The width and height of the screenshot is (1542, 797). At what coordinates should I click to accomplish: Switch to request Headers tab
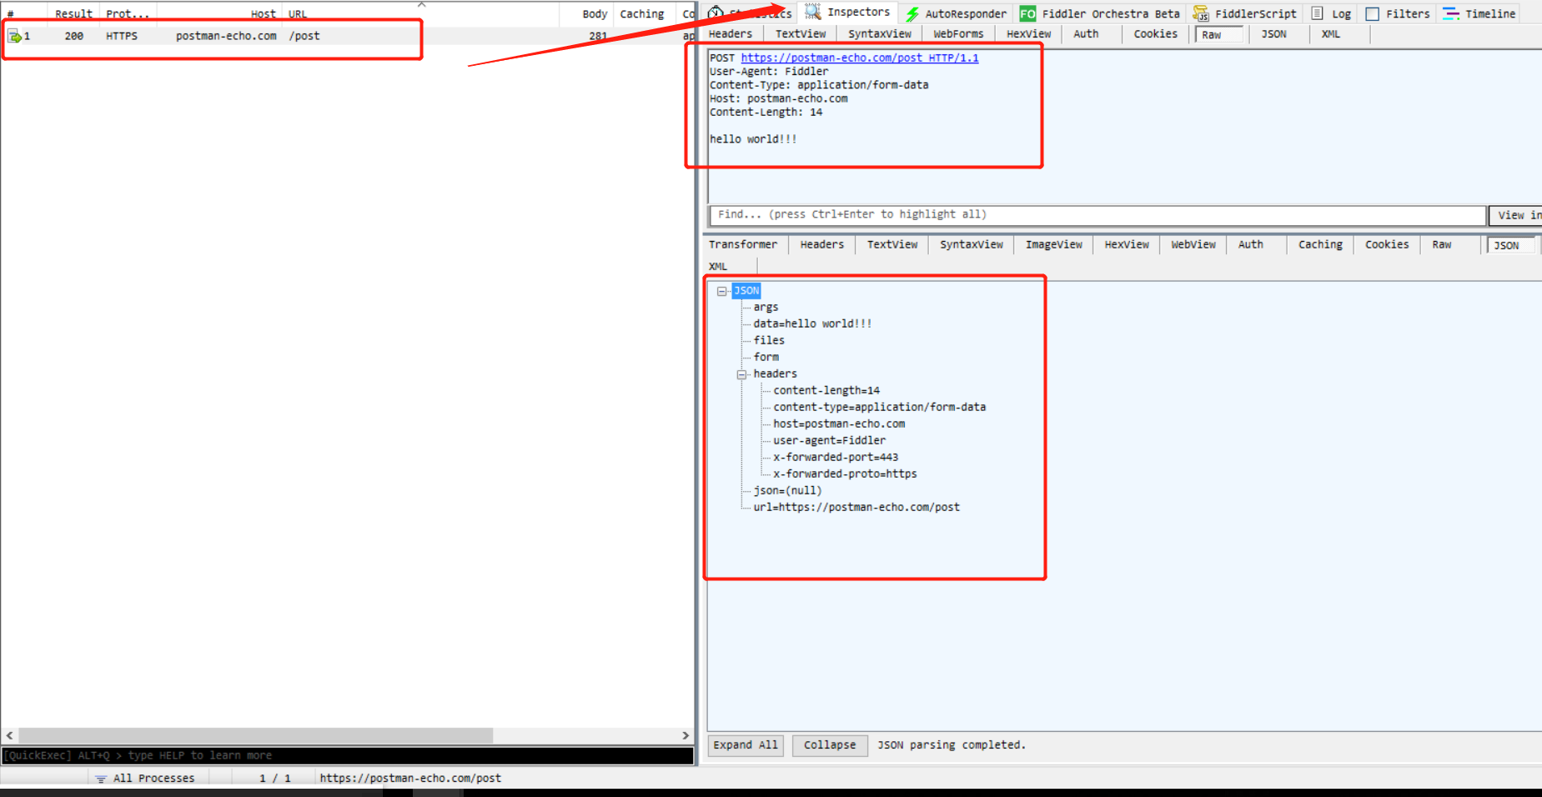[730, 34]
